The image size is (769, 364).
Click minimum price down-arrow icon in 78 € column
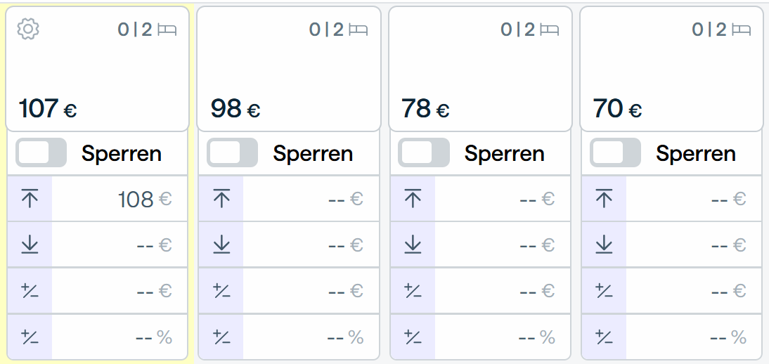pyautogui.click(x=413, y=245)
